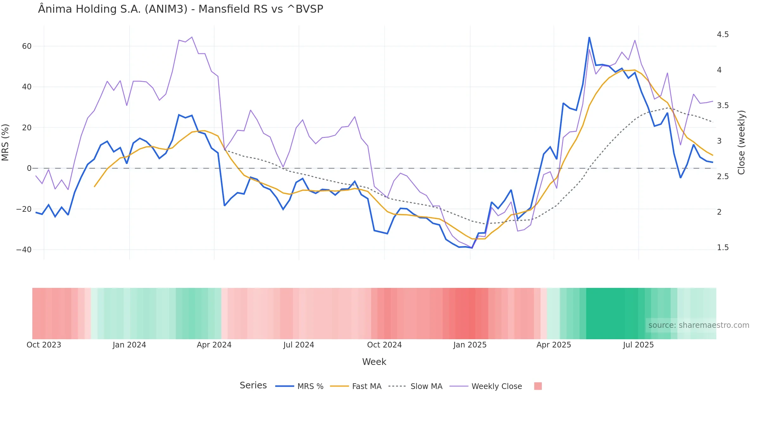760x428 pixels.
Task: Hide the Slow MA legend series
Action: click(415, 386)
